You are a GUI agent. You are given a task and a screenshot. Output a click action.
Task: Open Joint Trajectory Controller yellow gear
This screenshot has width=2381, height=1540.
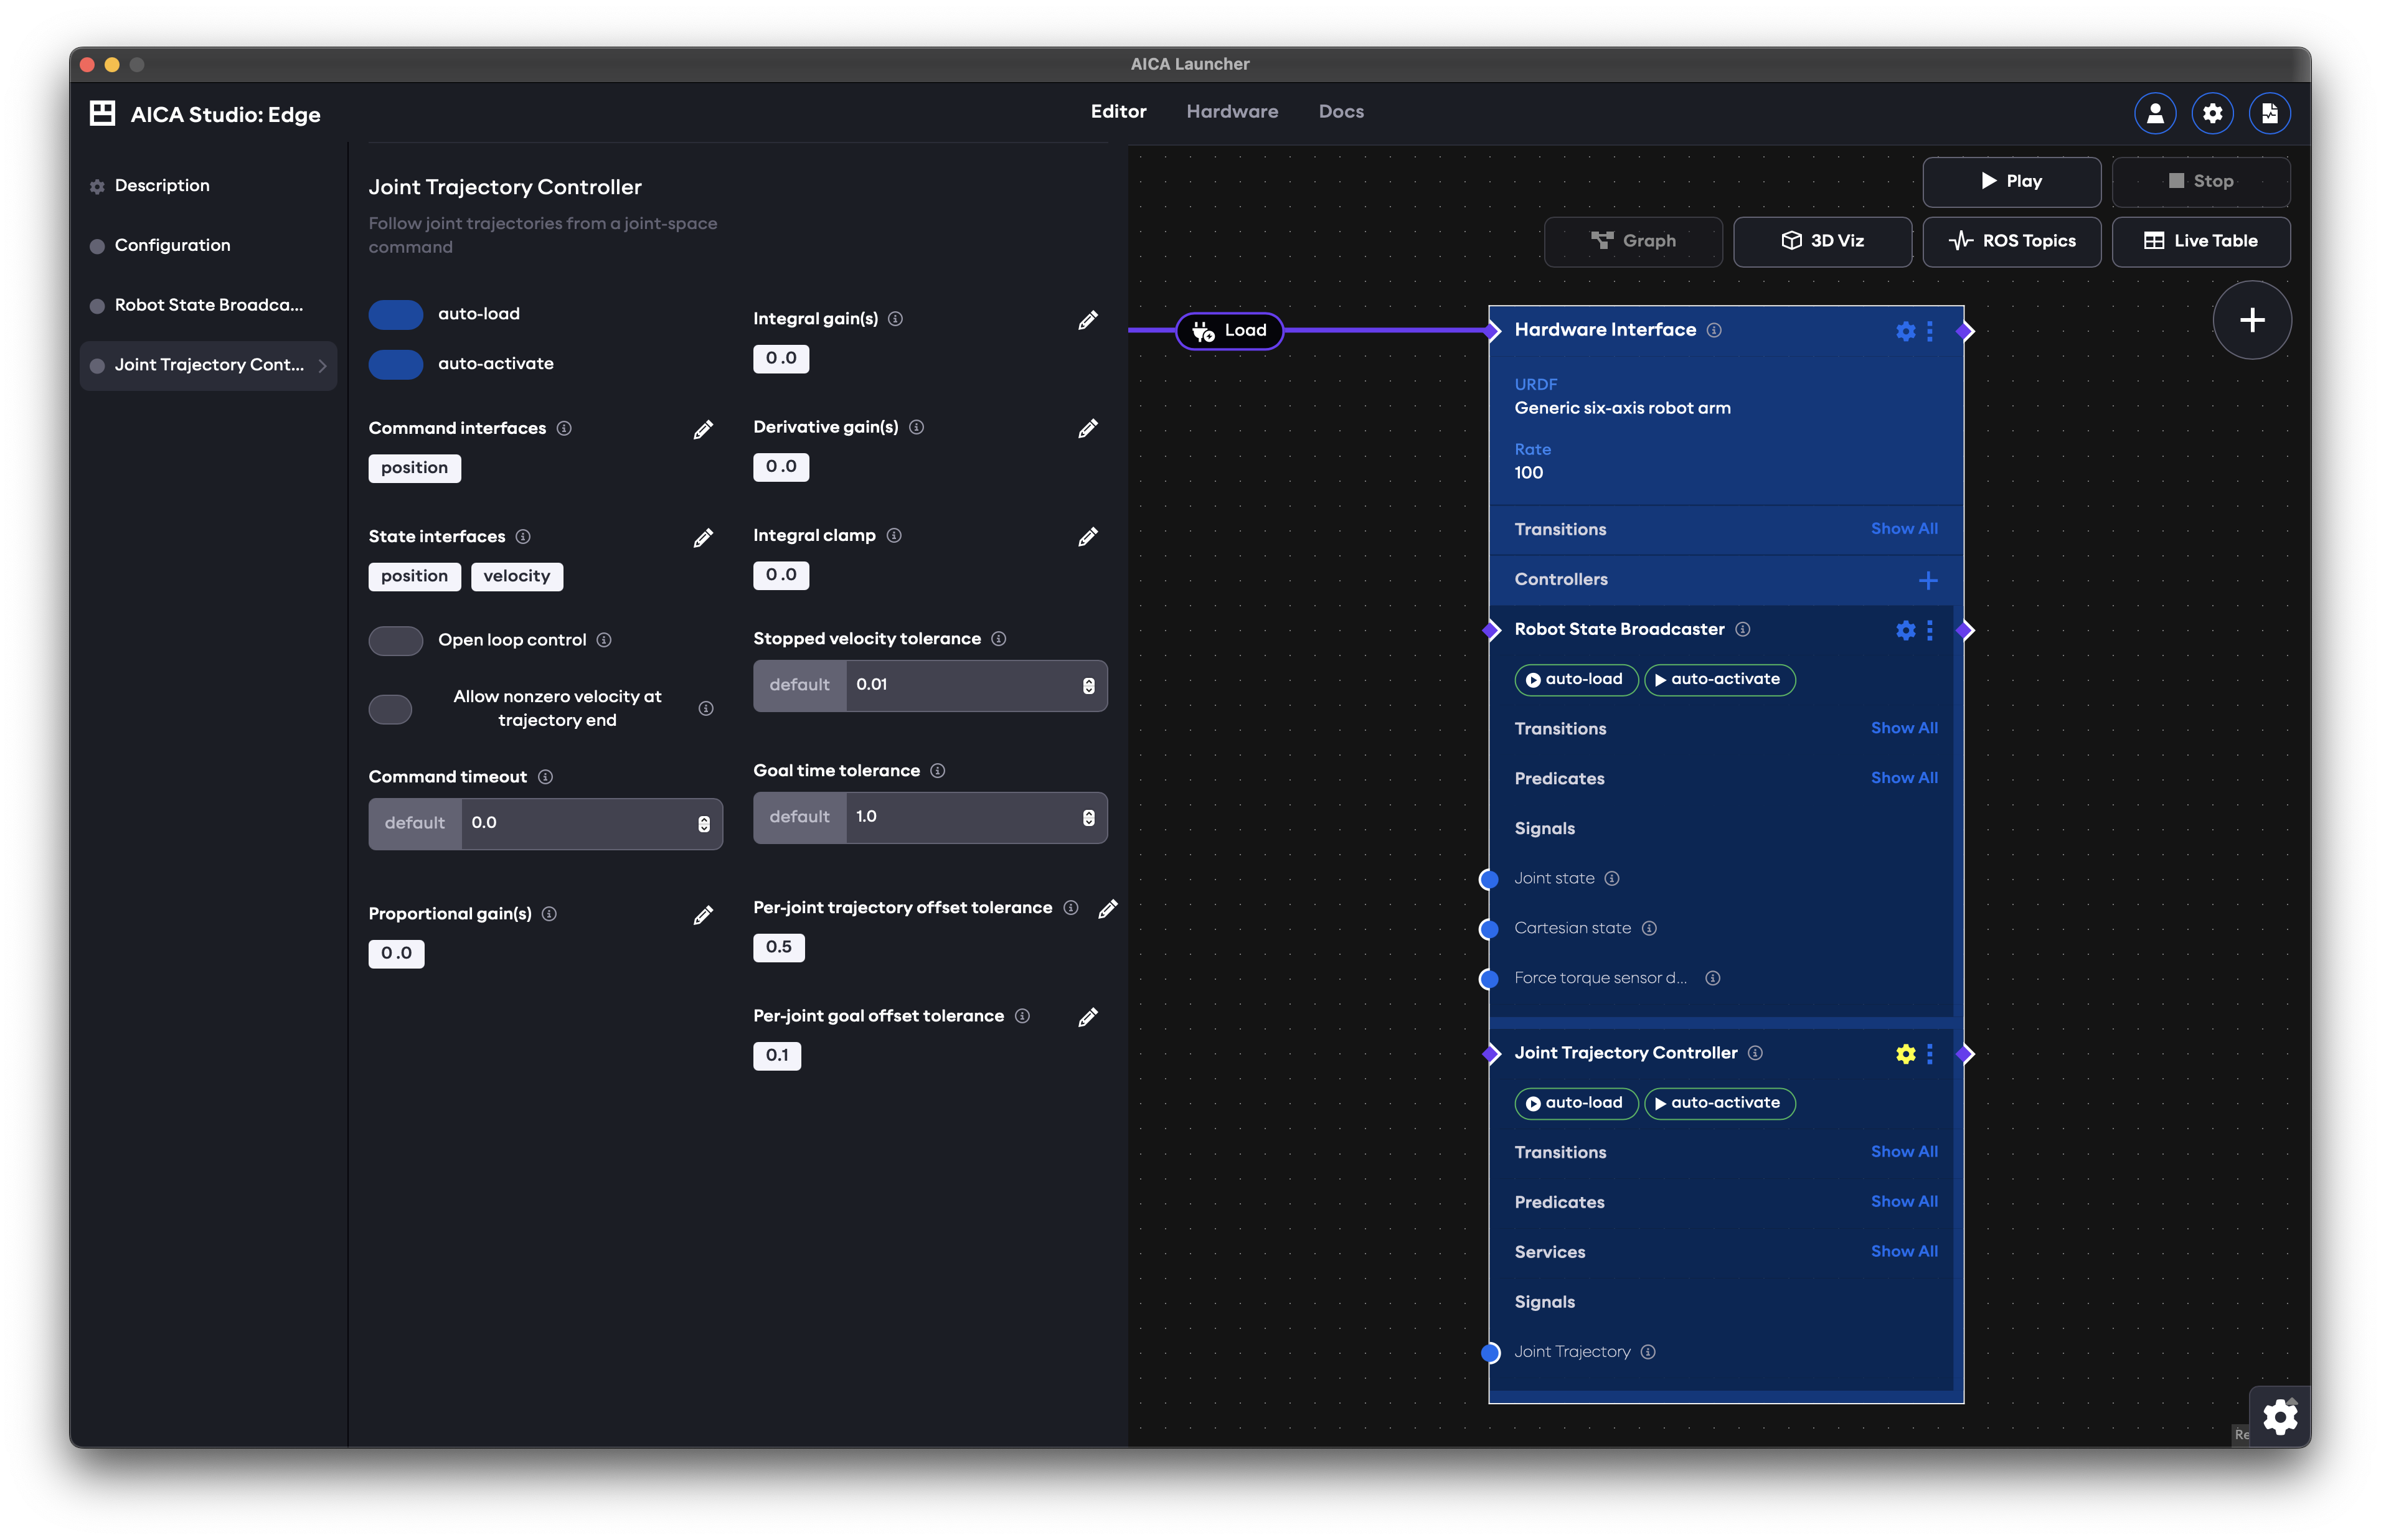click(x=1905, y=1054)
